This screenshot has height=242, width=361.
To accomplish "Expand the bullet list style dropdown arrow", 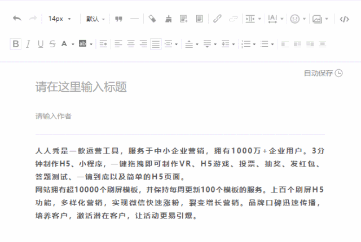I will point(272,44).
